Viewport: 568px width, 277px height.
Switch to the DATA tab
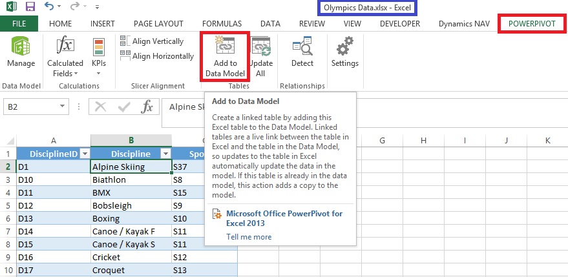point(270,24)
